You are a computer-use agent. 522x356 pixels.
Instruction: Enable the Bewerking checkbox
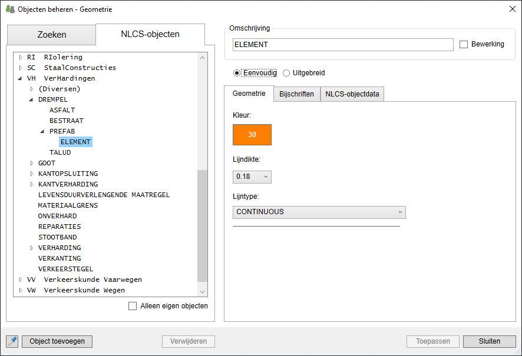point(464,45)
